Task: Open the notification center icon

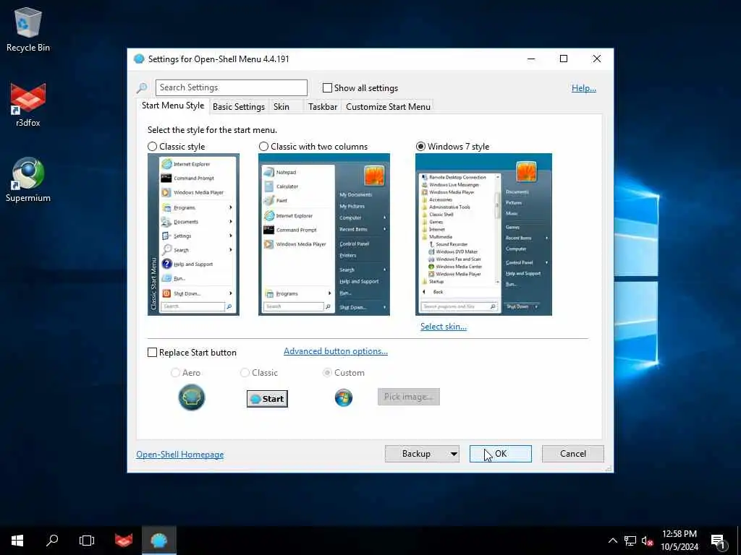Action: click(x=718, y=541)
